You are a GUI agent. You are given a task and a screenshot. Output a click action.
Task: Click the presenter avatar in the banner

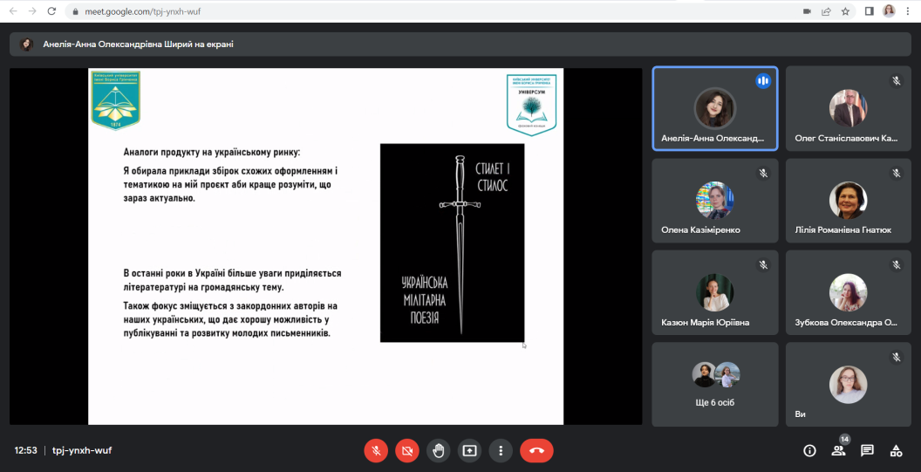[x=26, y=44]
